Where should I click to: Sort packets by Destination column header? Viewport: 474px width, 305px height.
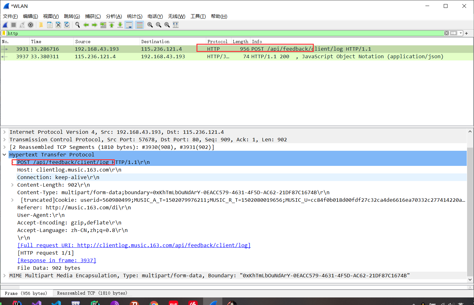click(173, 42)
